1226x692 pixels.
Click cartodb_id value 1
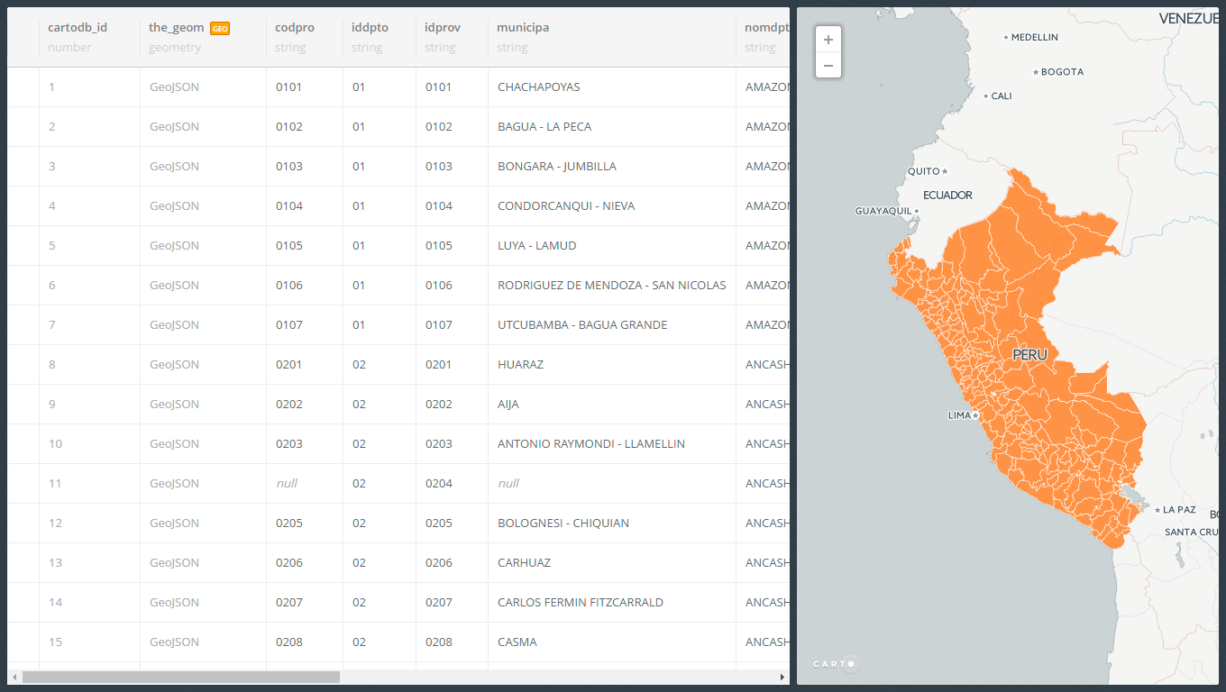point(52,87)
